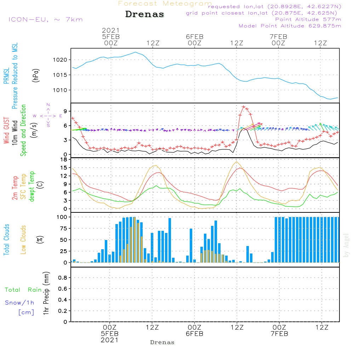Click the blue 'Total Clouds' label
This screenshot has height=354, width=354.
[6, 240]
